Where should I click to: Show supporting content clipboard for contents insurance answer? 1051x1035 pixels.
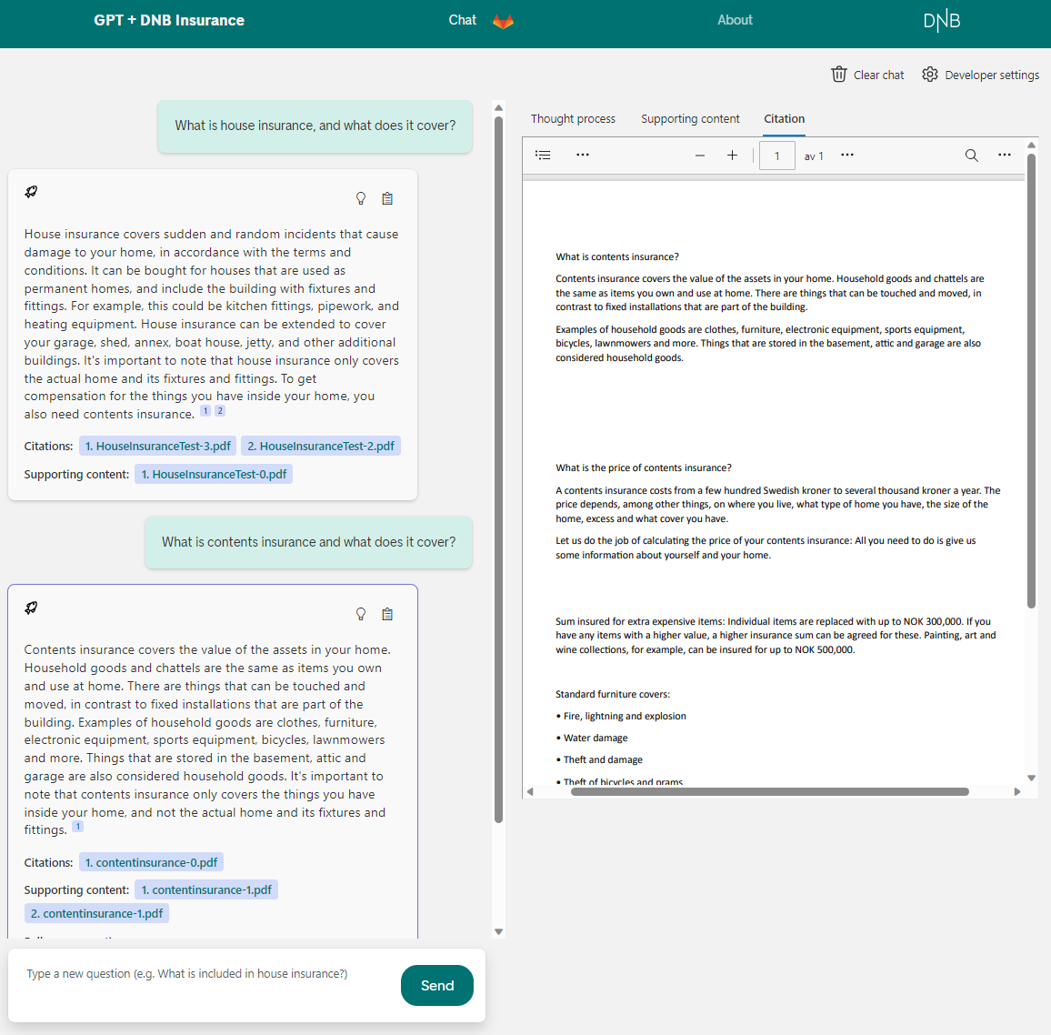(x=387, y=614)
